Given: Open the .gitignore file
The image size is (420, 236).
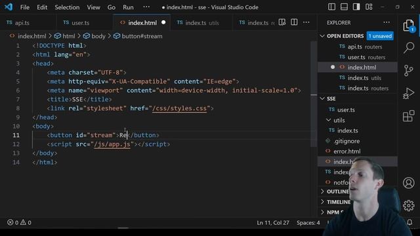Looking at the screenshot, I should (x=357, y=141).
